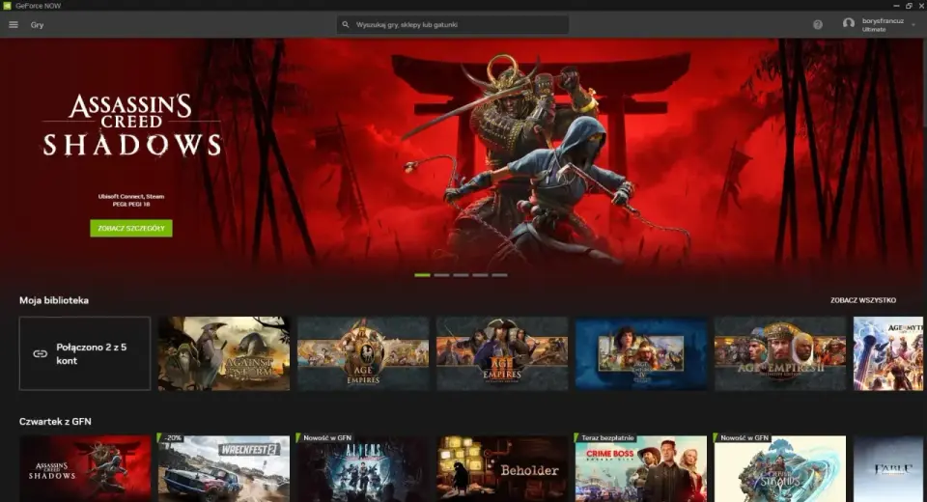Select the fifth carousel indicator

pos(499,275)
